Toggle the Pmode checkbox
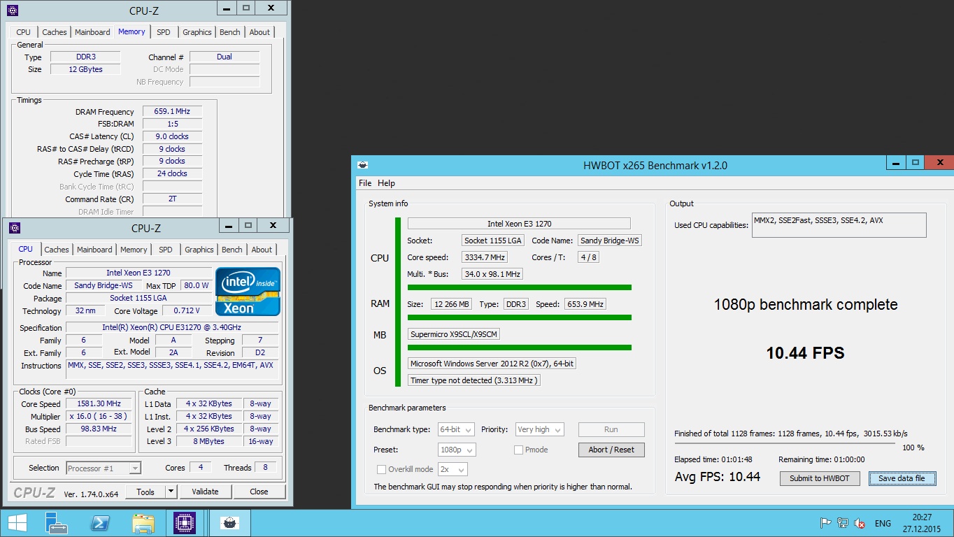 coord(518,450)
